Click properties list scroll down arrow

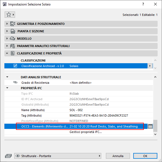[x=155, y=134]
